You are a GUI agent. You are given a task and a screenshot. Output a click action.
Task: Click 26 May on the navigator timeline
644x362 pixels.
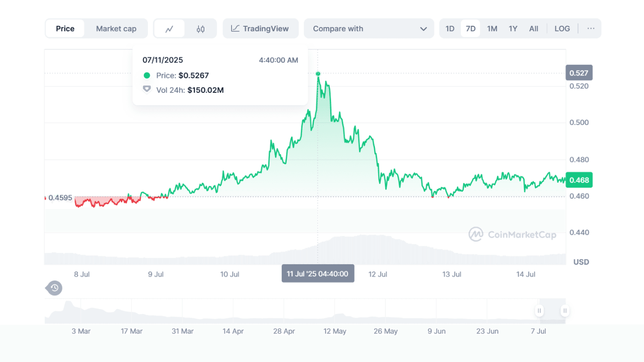(x=386, y=331)
